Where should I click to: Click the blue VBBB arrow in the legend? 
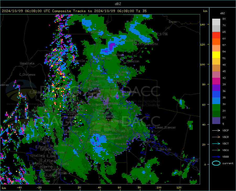pos(216,157)
